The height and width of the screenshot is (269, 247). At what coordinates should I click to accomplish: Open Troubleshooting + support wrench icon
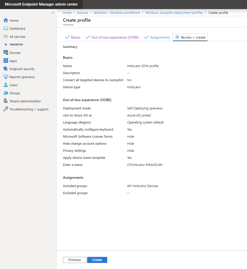coord(6,109)
